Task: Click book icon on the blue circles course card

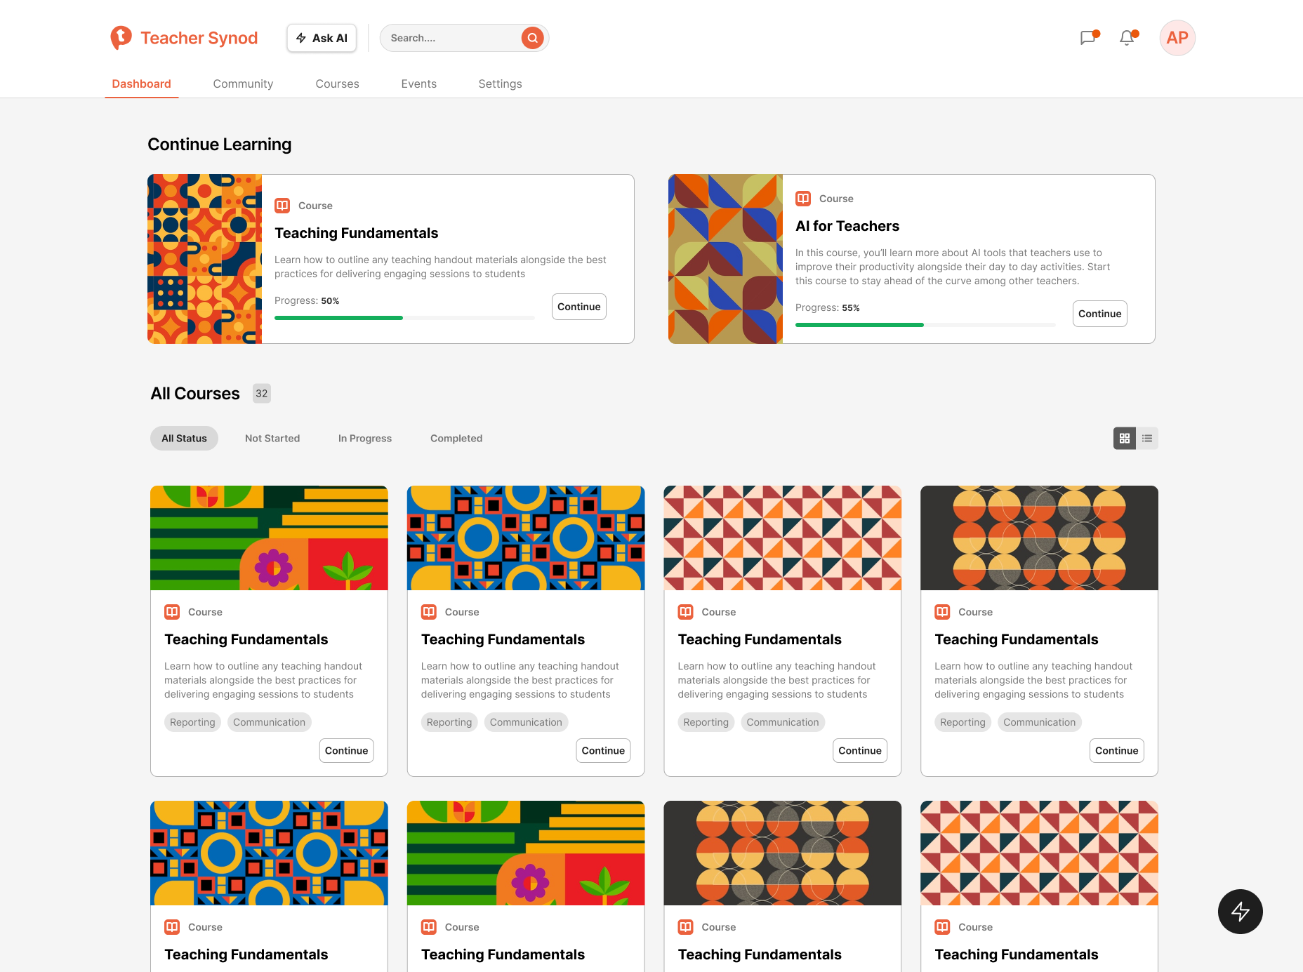Action: click(x=429, y=612)
